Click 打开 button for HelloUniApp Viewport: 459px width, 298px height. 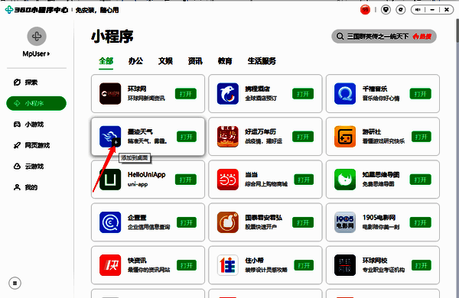pos(186,180)
